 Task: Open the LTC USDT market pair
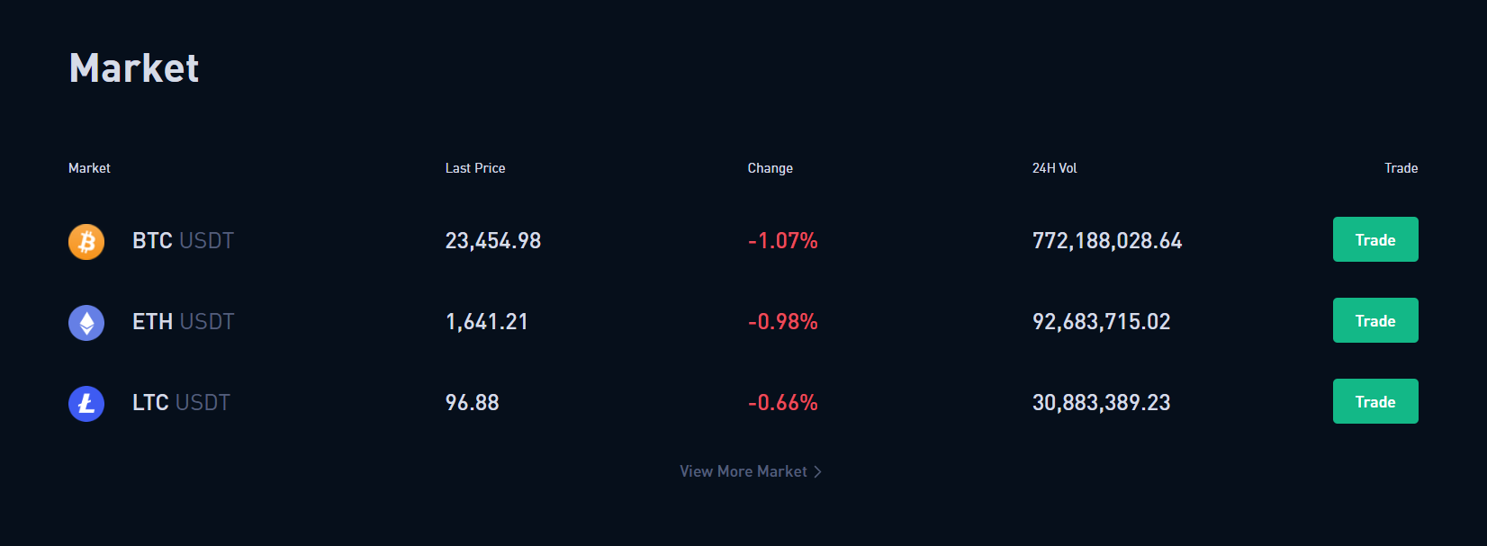pos(181,402)
